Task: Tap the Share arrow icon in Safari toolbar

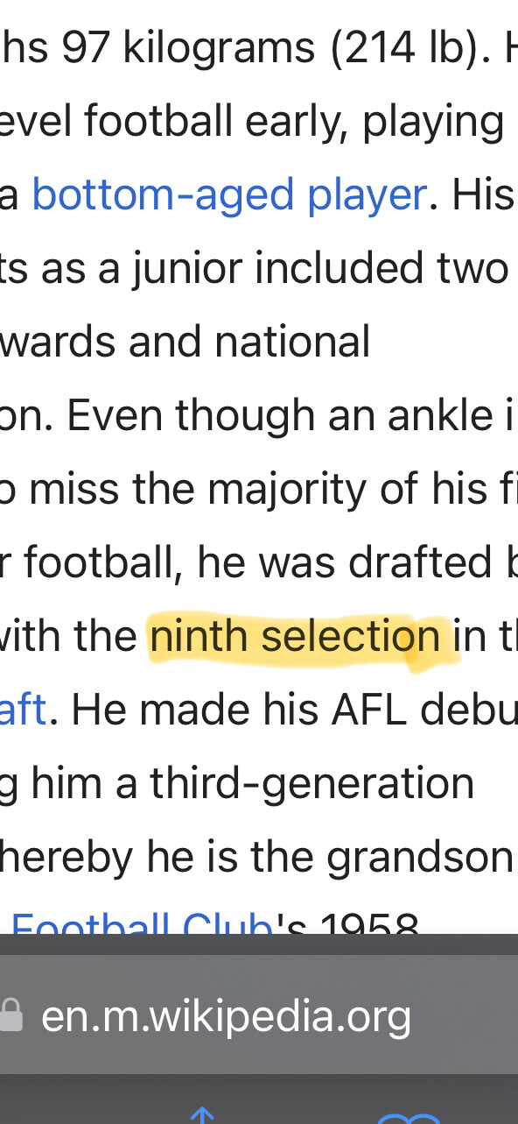Action: coord(202,1115)
